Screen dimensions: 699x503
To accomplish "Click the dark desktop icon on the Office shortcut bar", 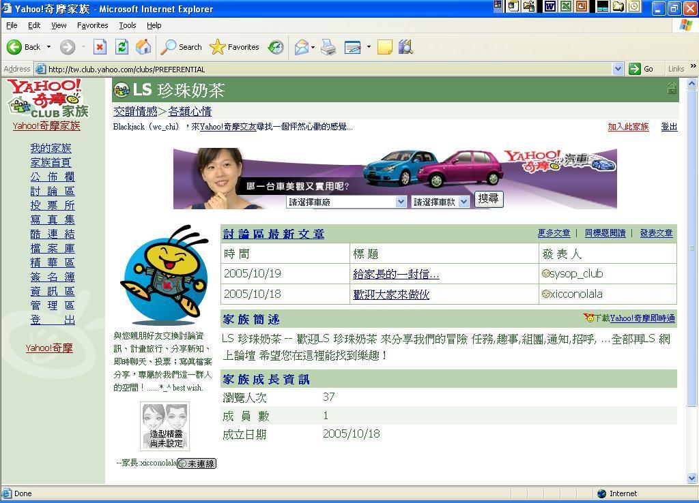I will [602, 6].
